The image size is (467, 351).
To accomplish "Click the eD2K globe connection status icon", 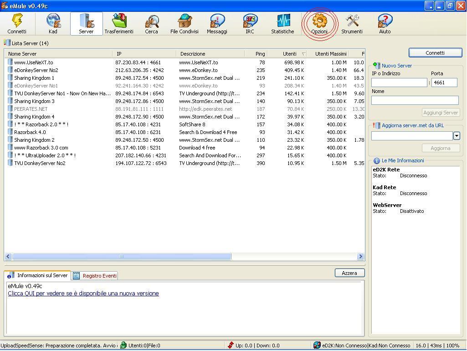I will [317, 346].
